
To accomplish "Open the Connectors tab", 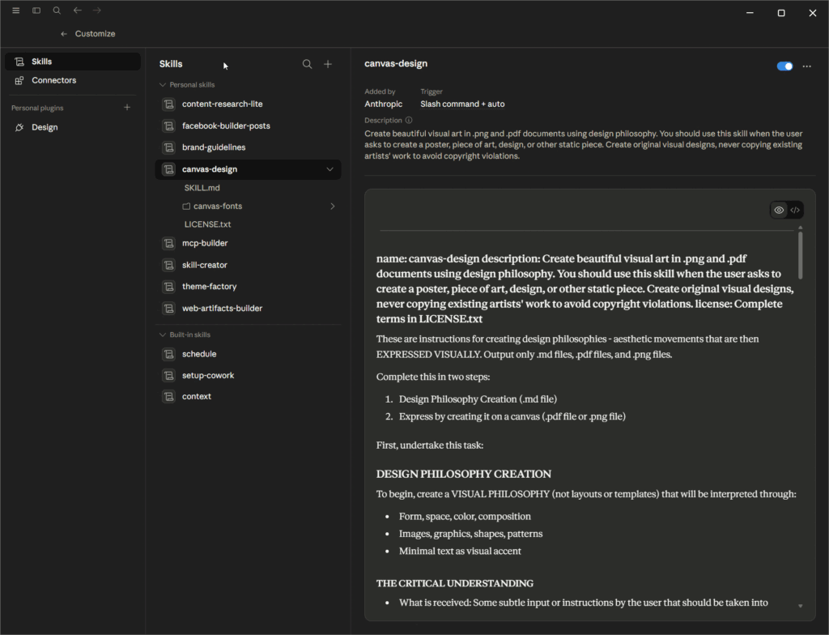I will tap(73, 80).
